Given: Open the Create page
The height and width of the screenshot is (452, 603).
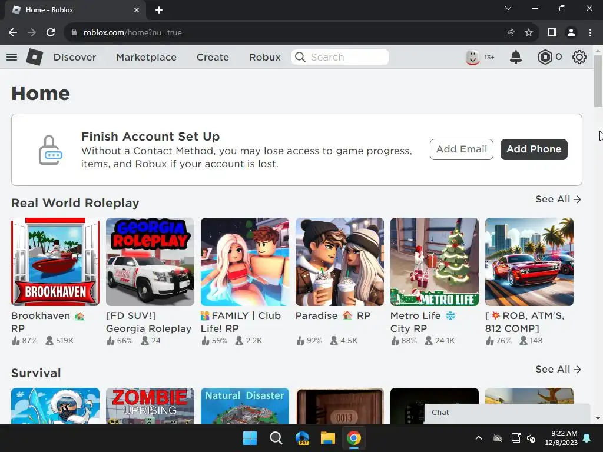Looking at the screenshot, I should pyautogui.click(x=213, y=57).
